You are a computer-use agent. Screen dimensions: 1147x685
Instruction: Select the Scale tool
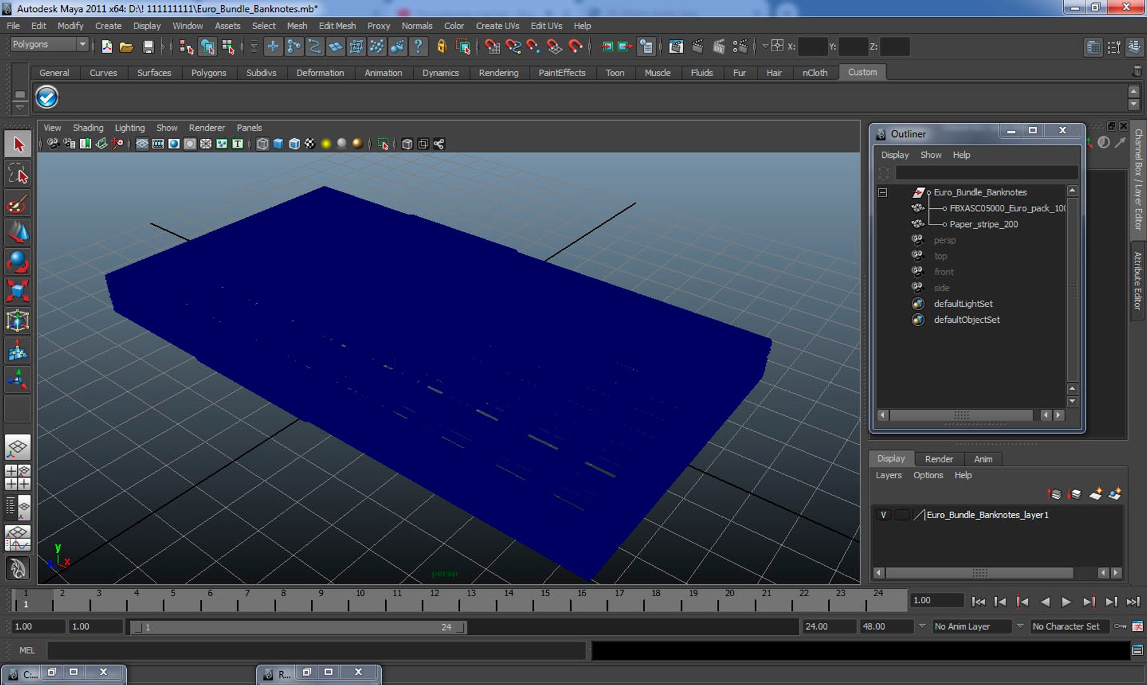click(18, 291)
